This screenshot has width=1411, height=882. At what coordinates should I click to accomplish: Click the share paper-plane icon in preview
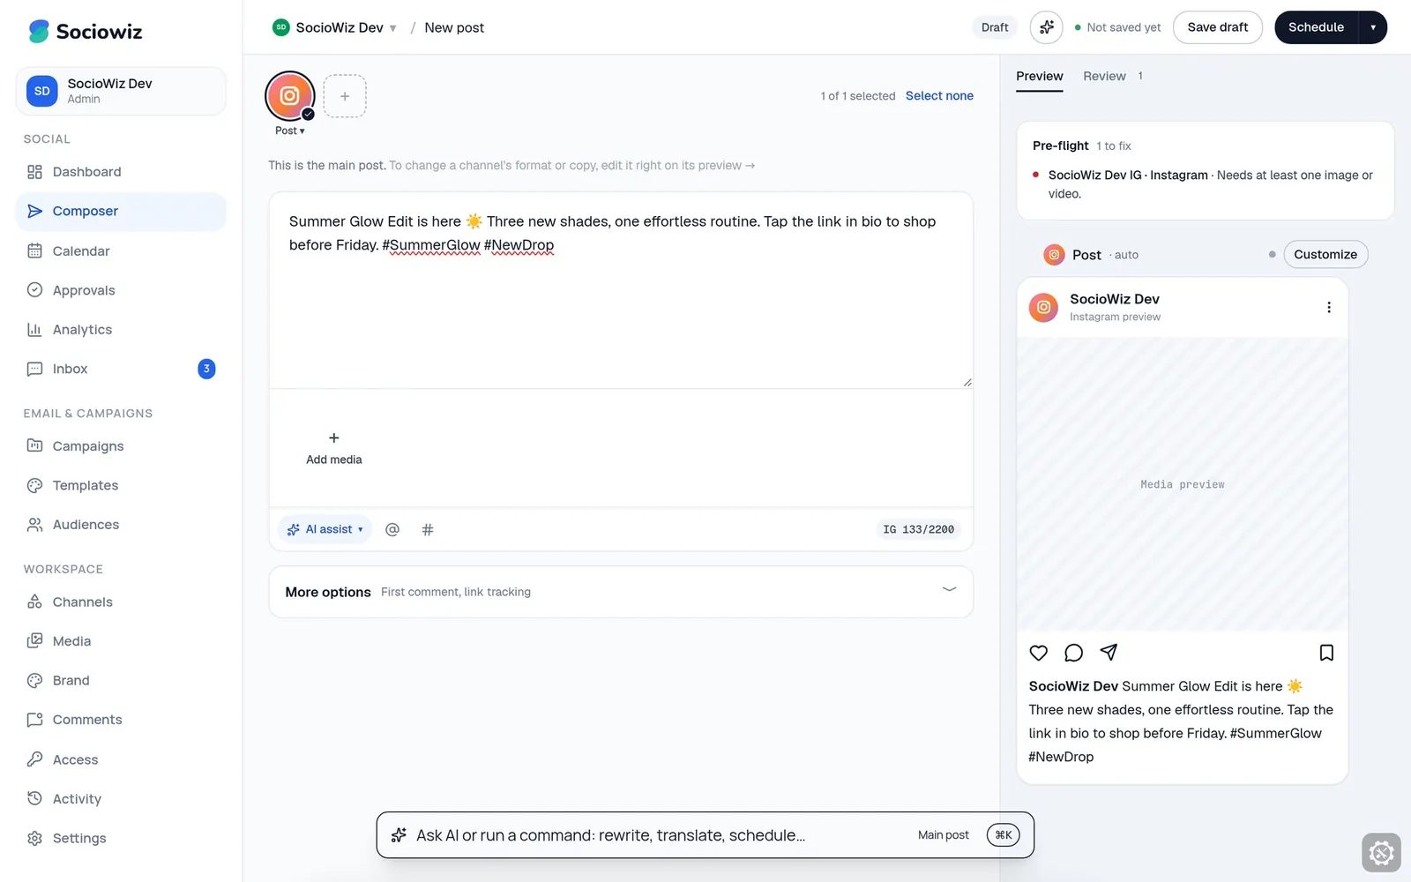point(1109,652)
